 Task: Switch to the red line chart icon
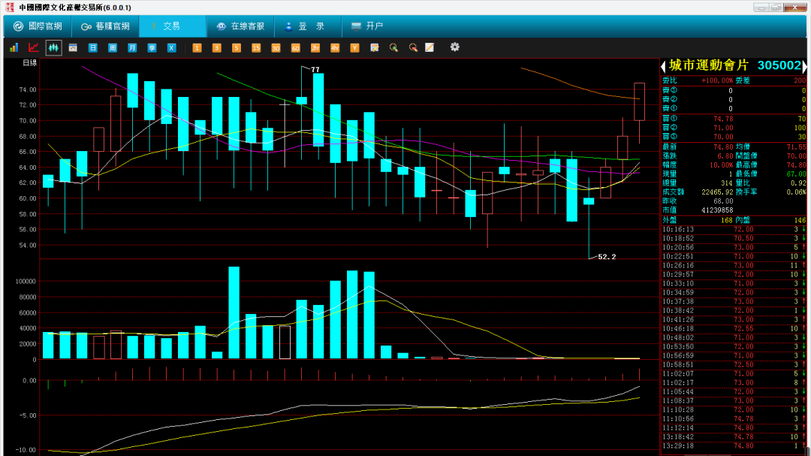tap(34, 47)
